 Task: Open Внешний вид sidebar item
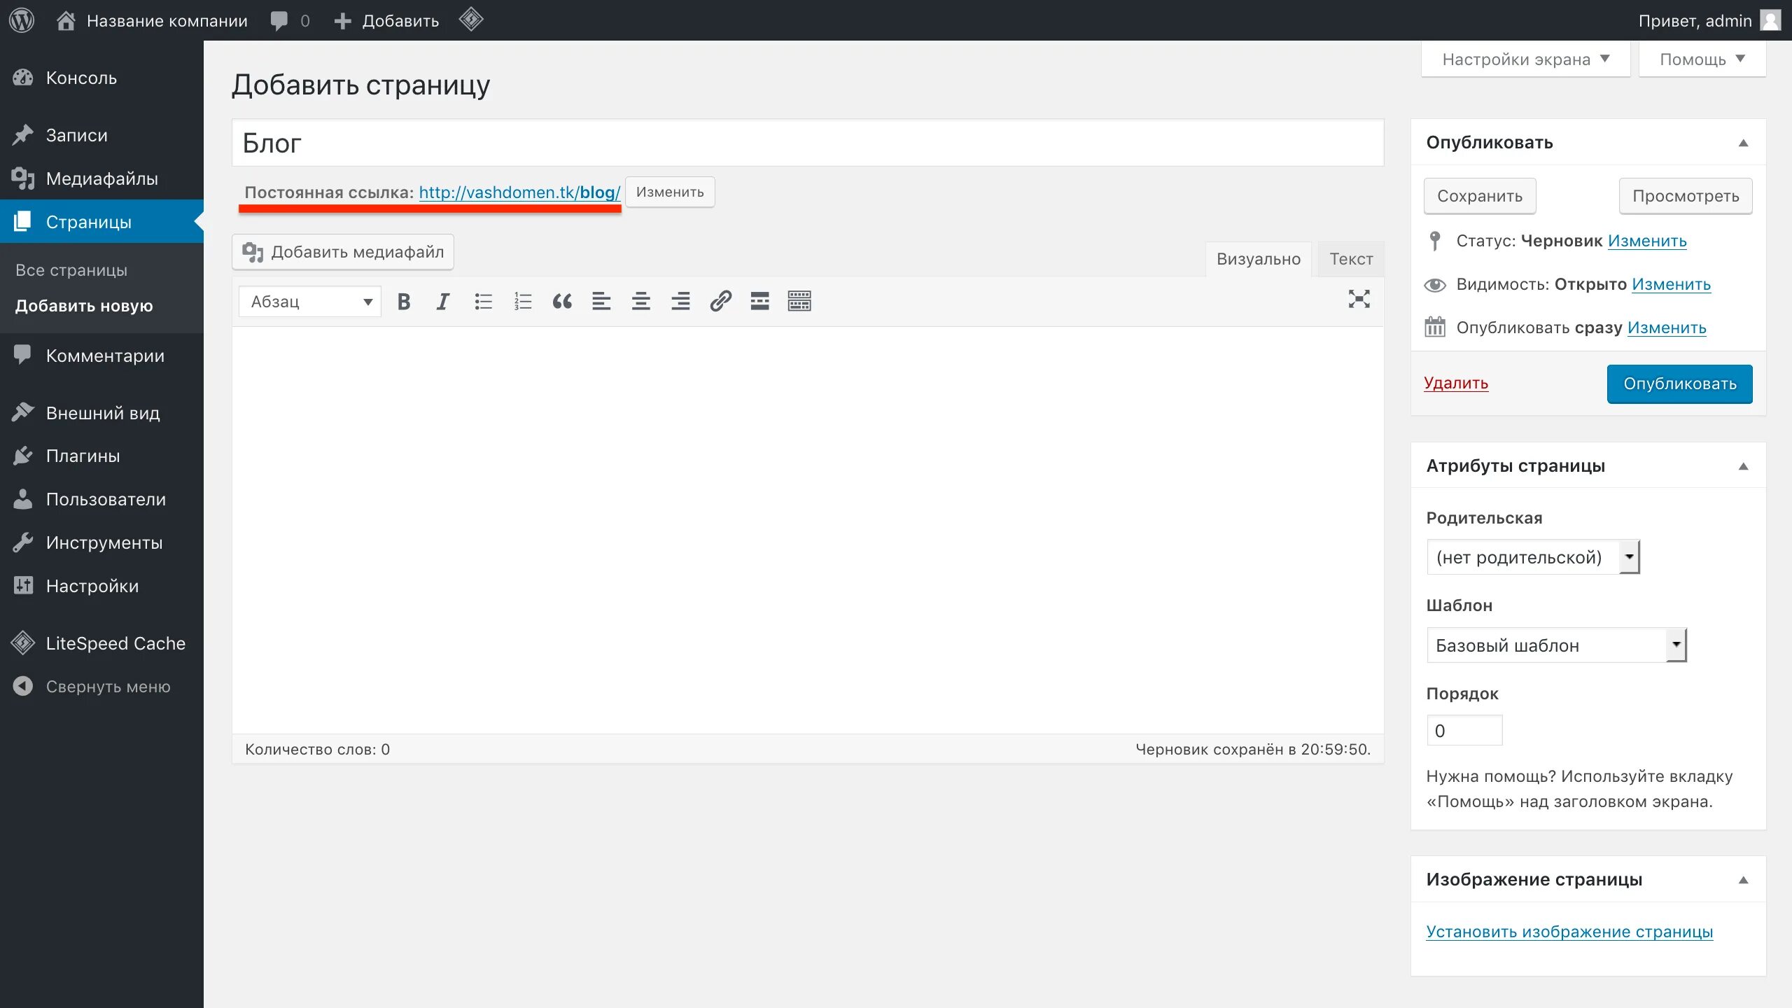(101, 413)
